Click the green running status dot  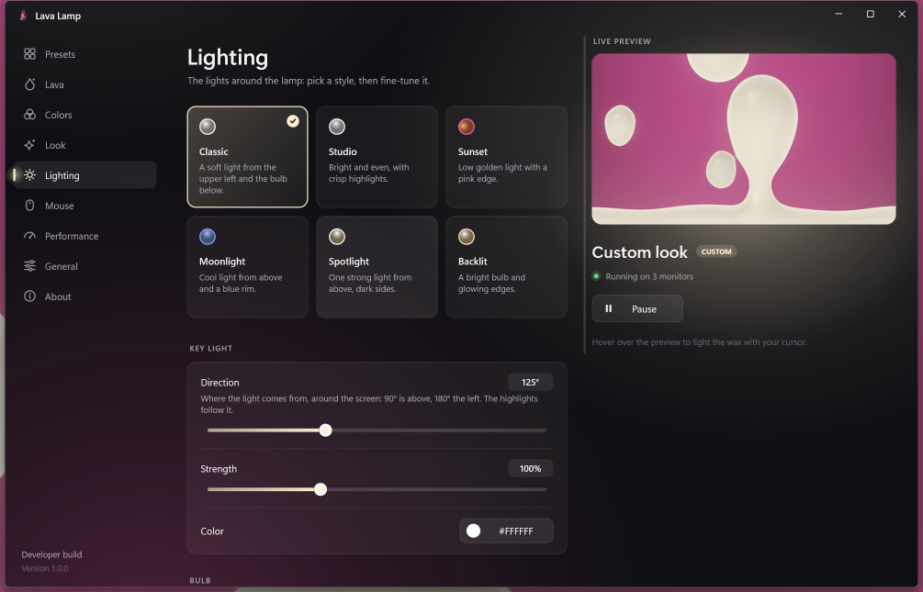(596, 276)
